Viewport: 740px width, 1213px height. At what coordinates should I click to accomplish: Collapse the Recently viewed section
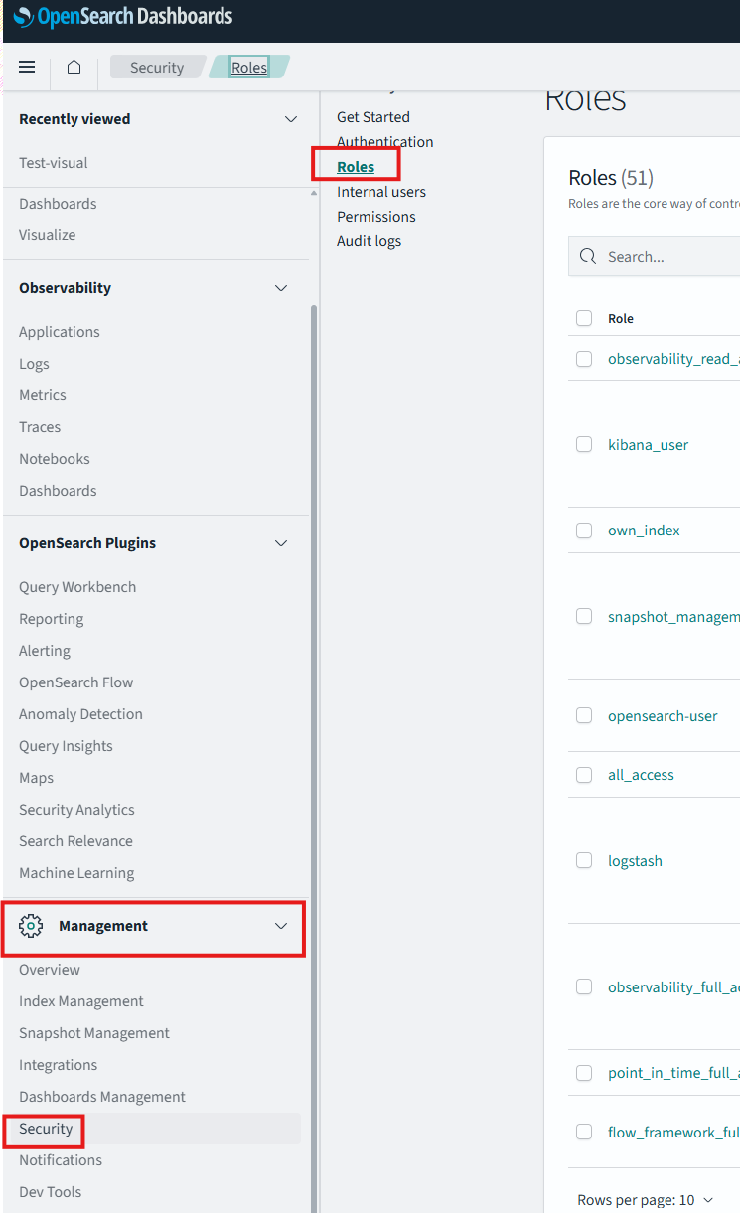[x=291, y=119]
